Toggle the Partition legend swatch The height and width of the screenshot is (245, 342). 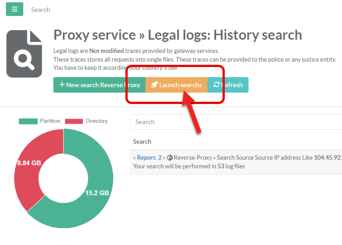tap(28, 121)
